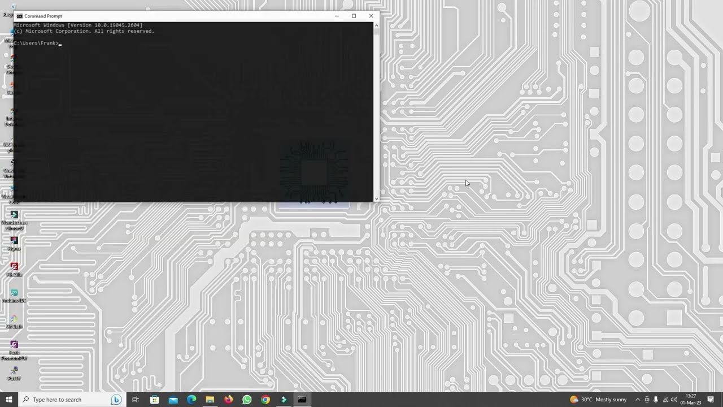The image size is (723, 407).
Task: Click the C:\Users\Frank> prompt line
Action: pyautogui.click(x=36, y=43)
